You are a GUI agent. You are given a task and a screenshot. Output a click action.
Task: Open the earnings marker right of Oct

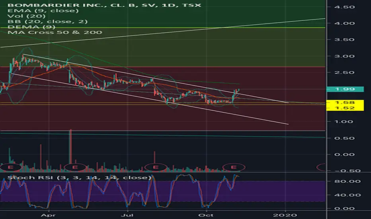pyautogui.click(x=234, y=167)
